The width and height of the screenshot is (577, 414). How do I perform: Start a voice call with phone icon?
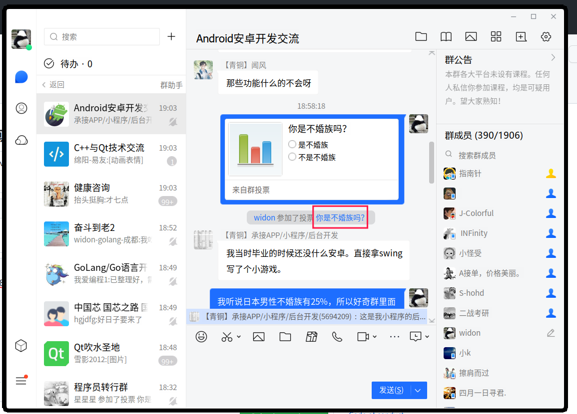337,337
